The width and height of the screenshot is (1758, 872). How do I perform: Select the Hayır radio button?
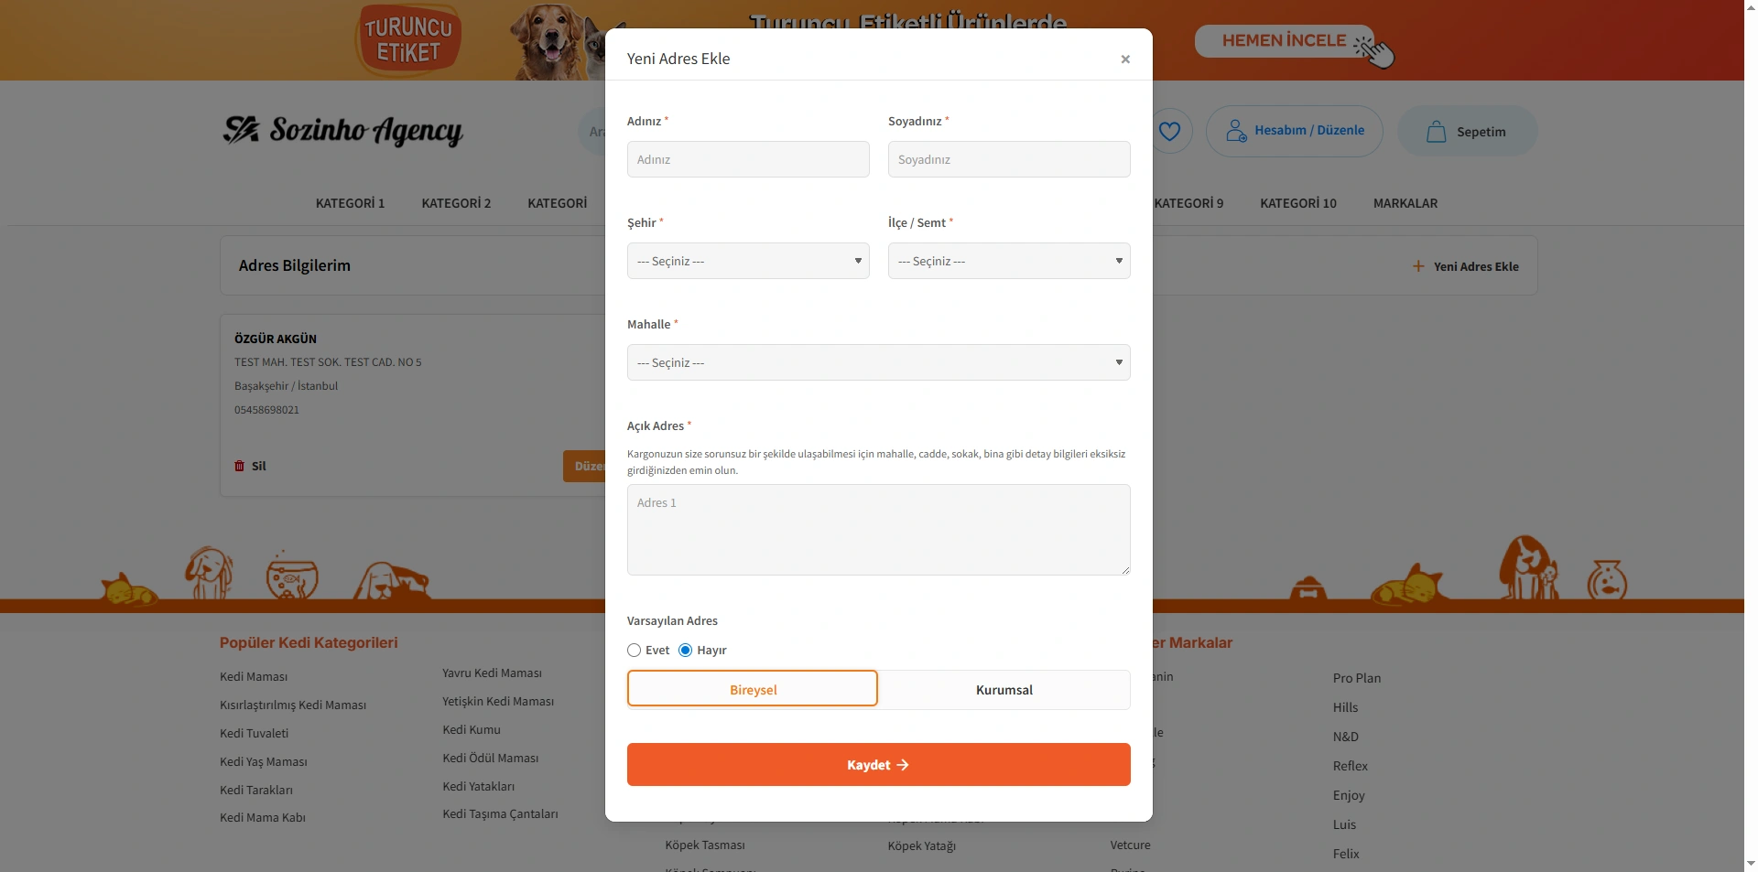click(x=685, y=651)
